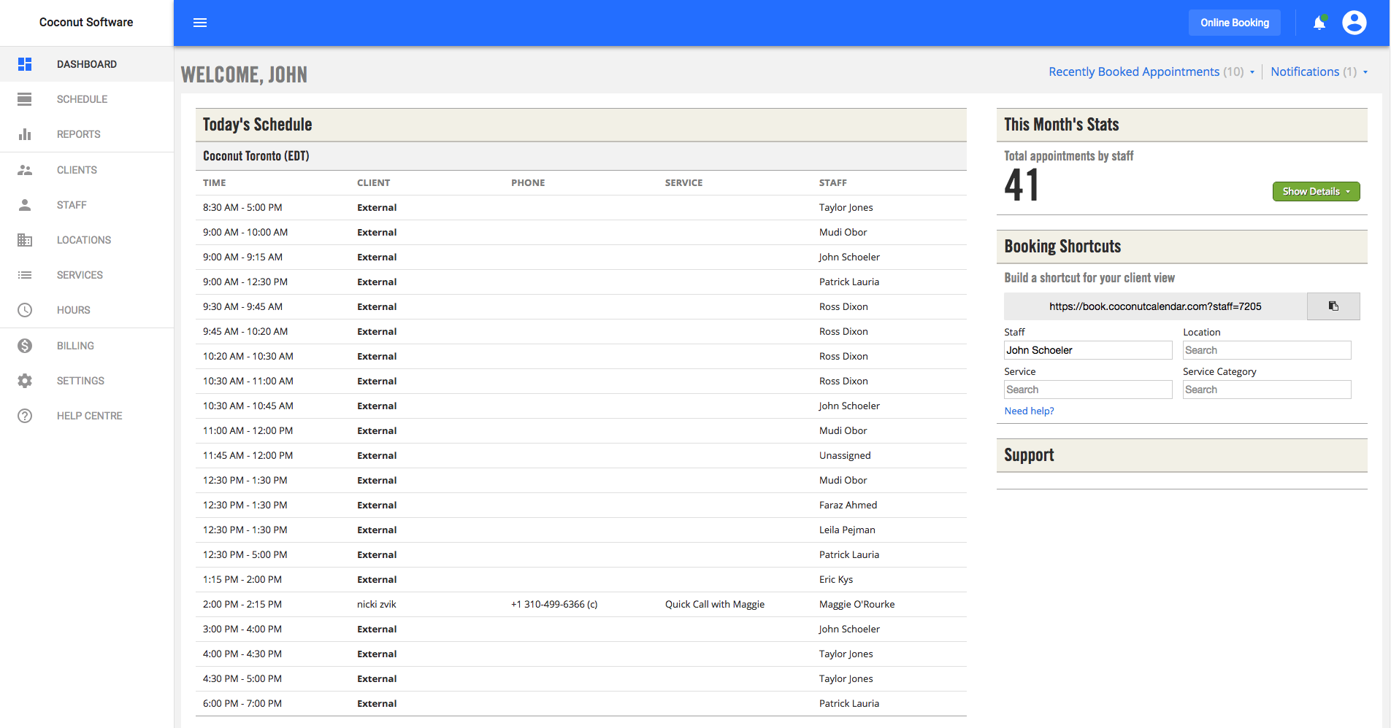Viewport: 1391px width, 728px height.
Task: Click the CLIENT column header
Action: [x=374, y=183]
